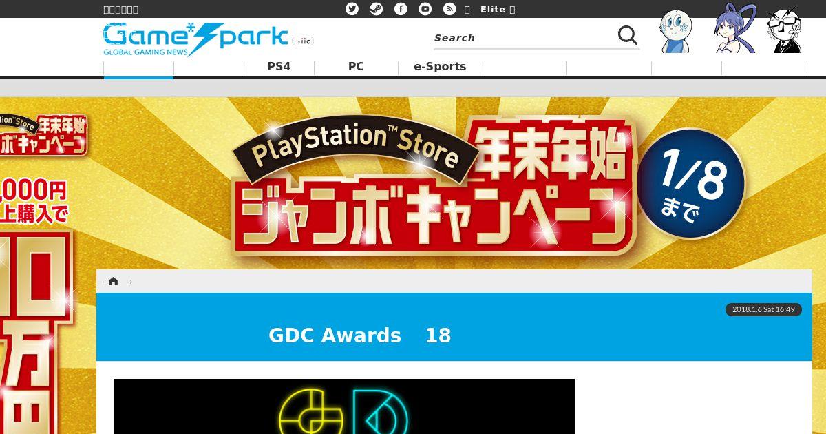Image resolution: width=826 pixels, height=434 pixels.
Task: Click the home breadcrumb icon
Action: tap(113, 281)
